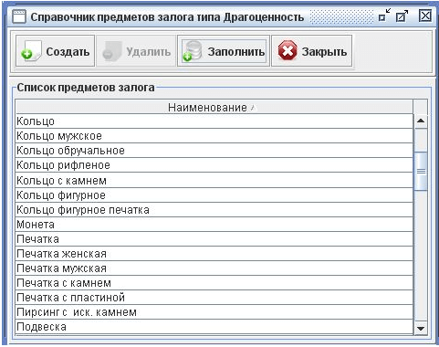This screenshot has height=347, width=439.
Task: Click the Заполнить button
Action: pos(224,51)
